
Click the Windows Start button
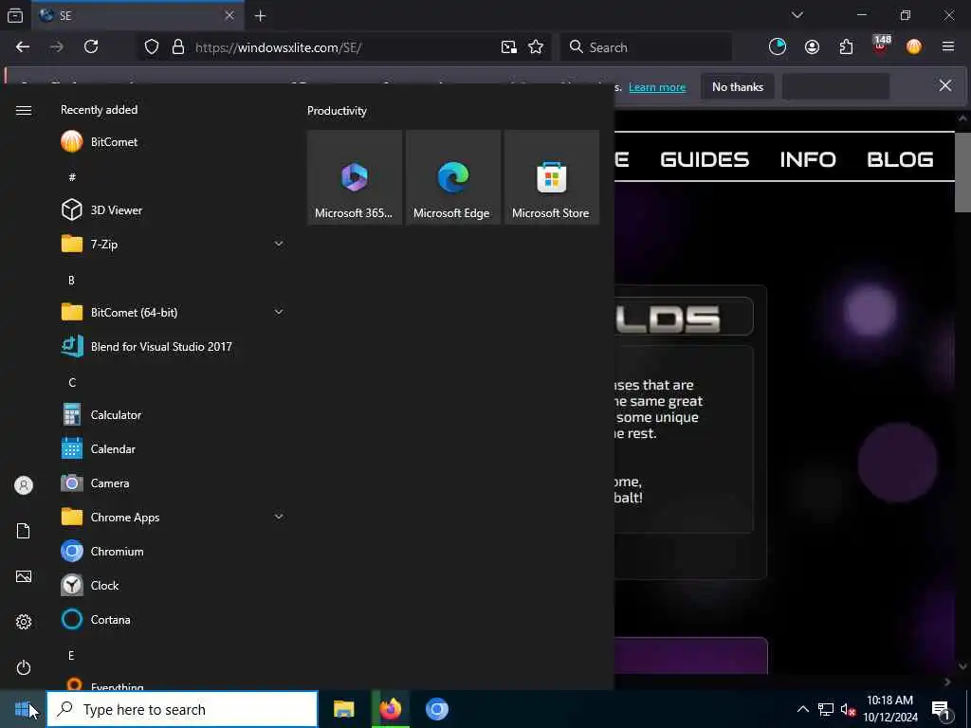23,709
